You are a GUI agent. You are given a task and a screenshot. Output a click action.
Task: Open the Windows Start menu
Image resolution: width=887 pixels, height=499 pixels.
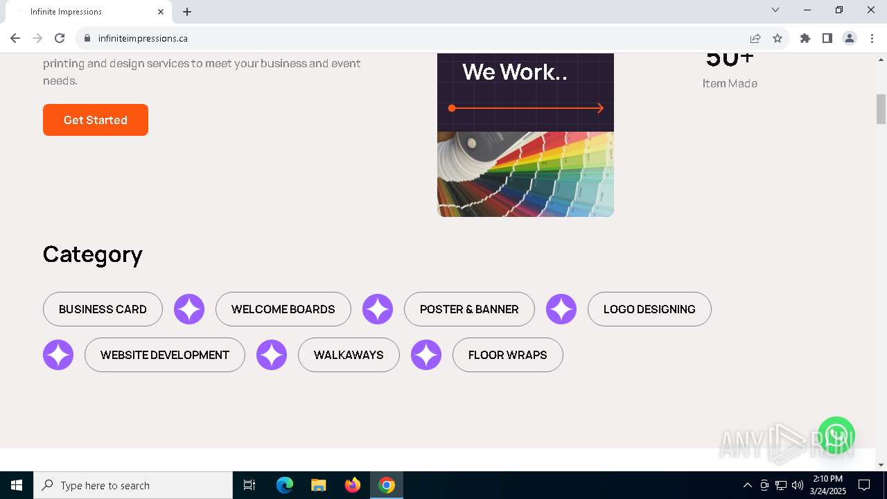click(17, 485)
